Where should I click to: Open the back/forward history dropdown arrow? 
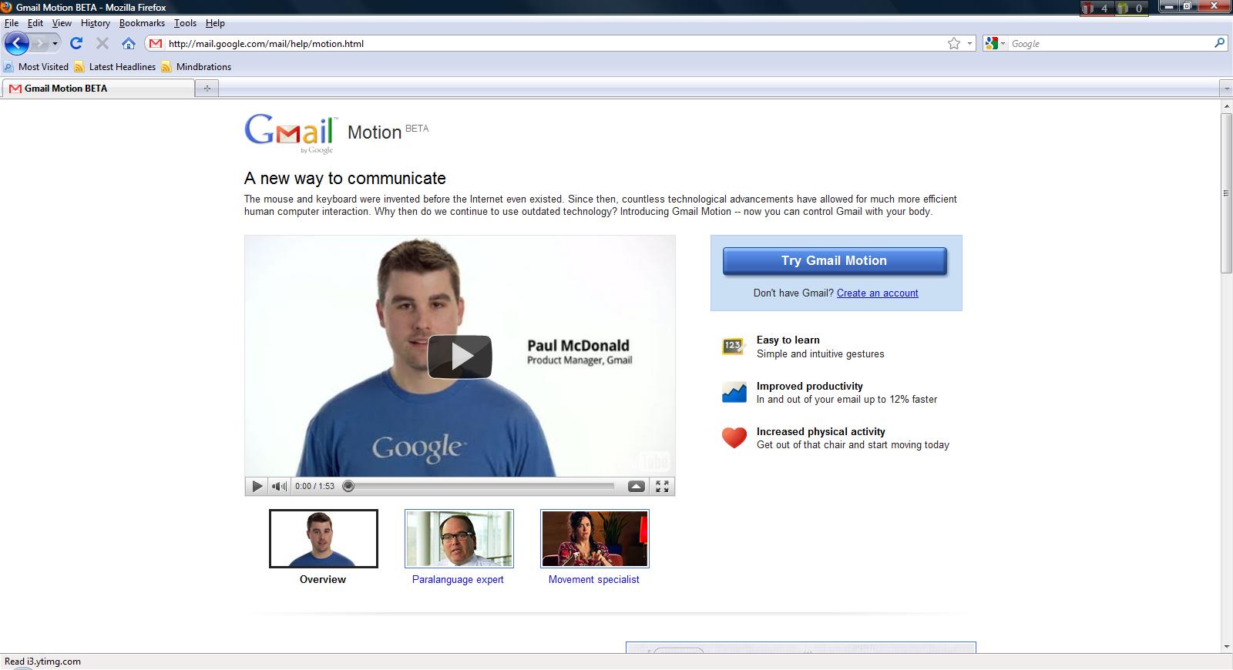tap(55, 44)
